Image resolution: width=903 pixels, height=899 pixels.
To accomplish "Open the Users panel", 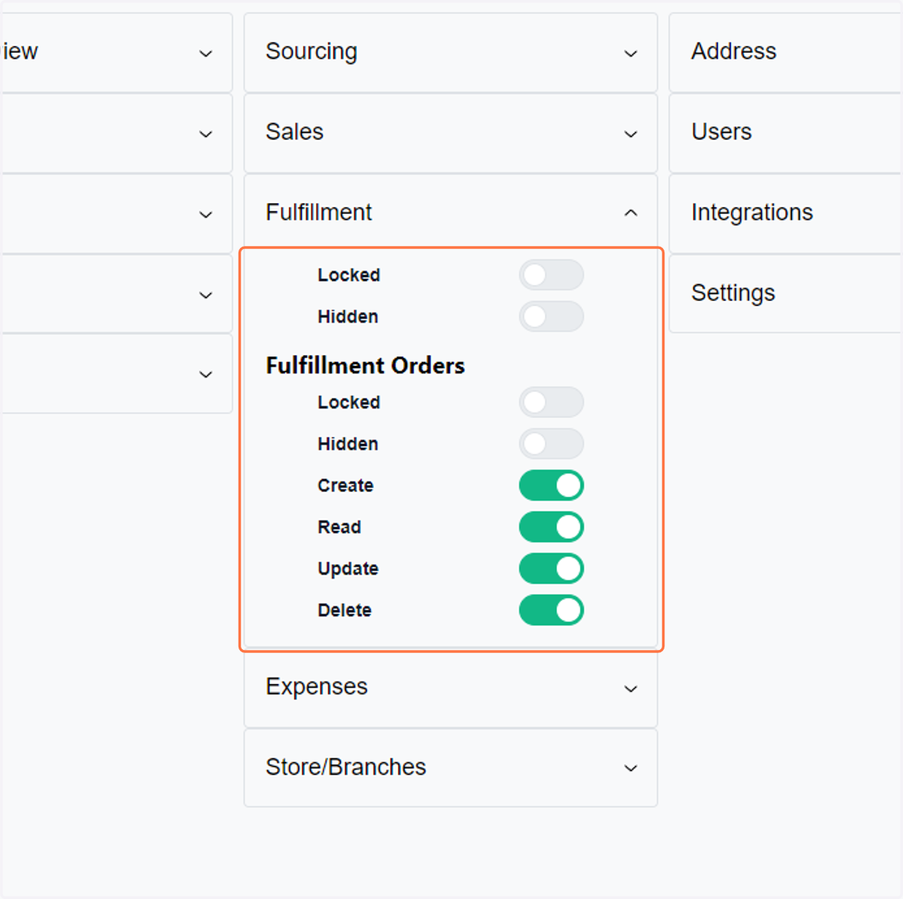I will (x=786, y=132).
